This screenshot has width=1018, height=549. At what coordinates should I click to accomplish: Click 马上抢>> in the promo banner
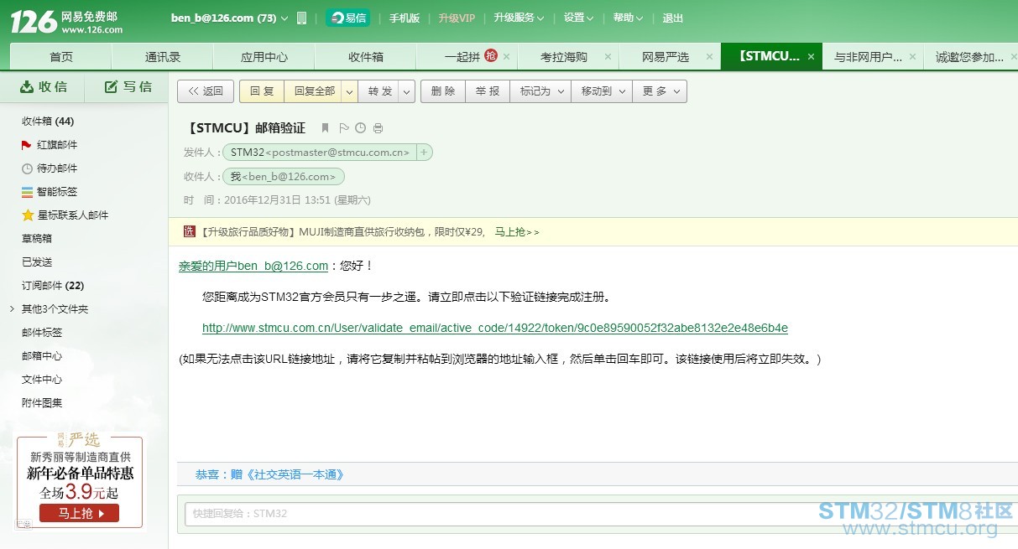[517, 232]
